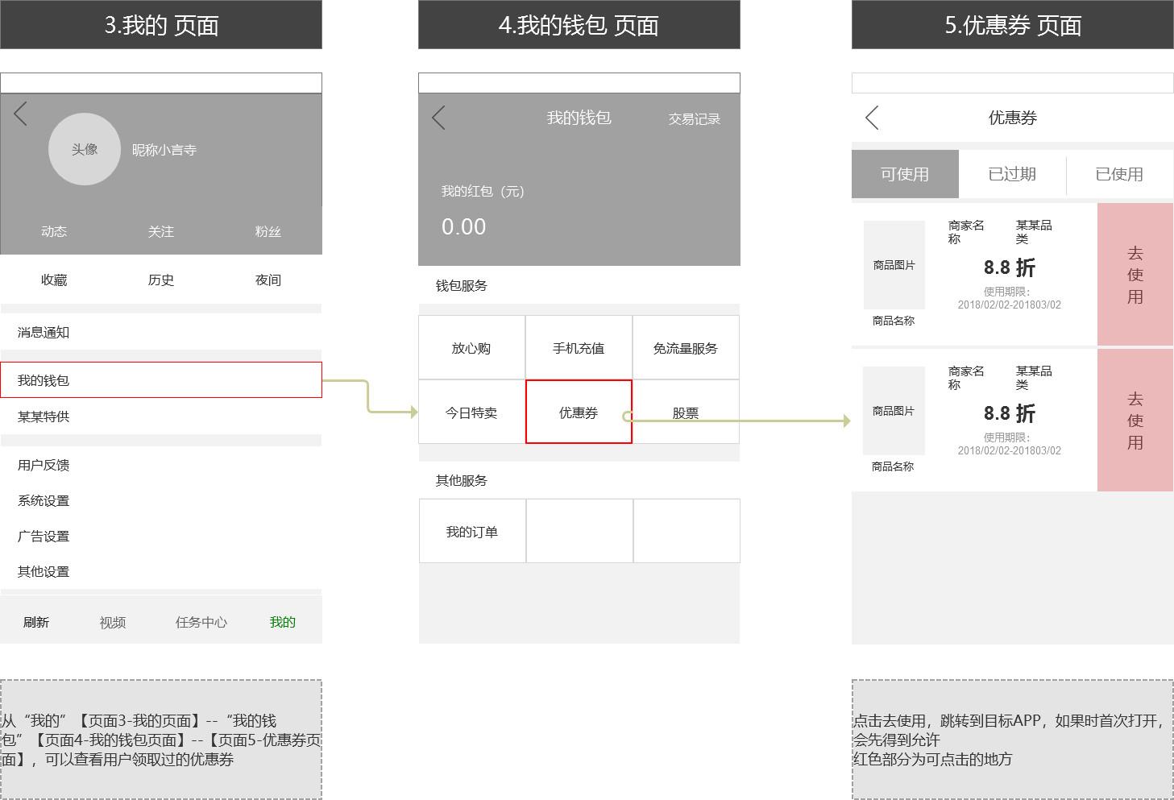1174x800 pixels.
Task: Tap the 头像 avatar circle
Action: 85,149
